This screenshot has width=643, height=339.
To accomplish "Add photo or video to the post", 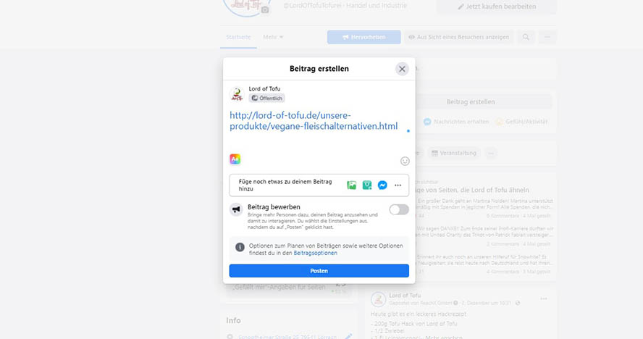I will 351,185.
